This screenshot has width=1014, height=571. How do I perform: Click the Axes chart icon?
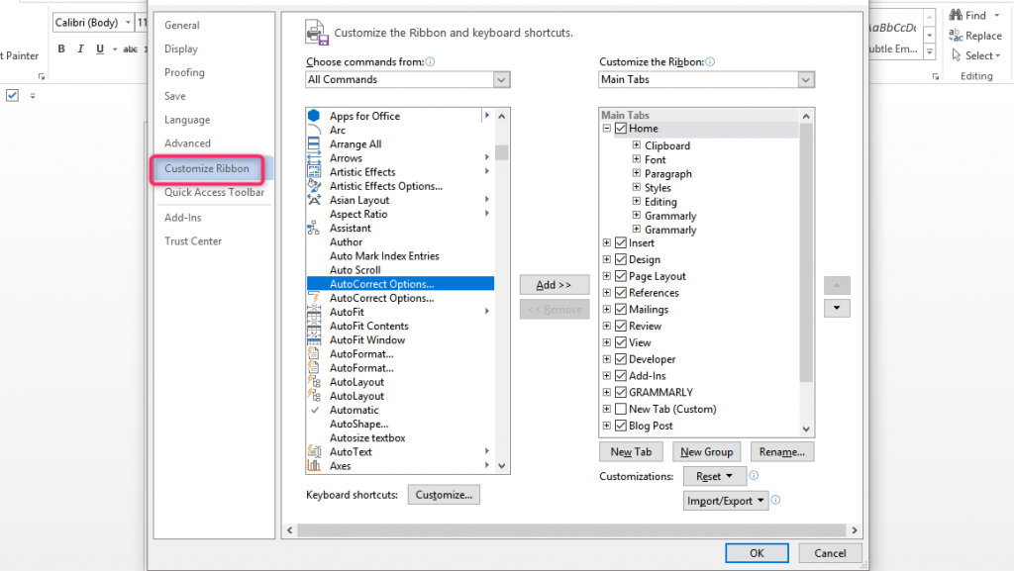[x=314, y=466]
